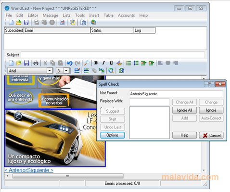230x192 pixels.
Task: Copy selection with the editor copy icon
Action: [52, 63]
